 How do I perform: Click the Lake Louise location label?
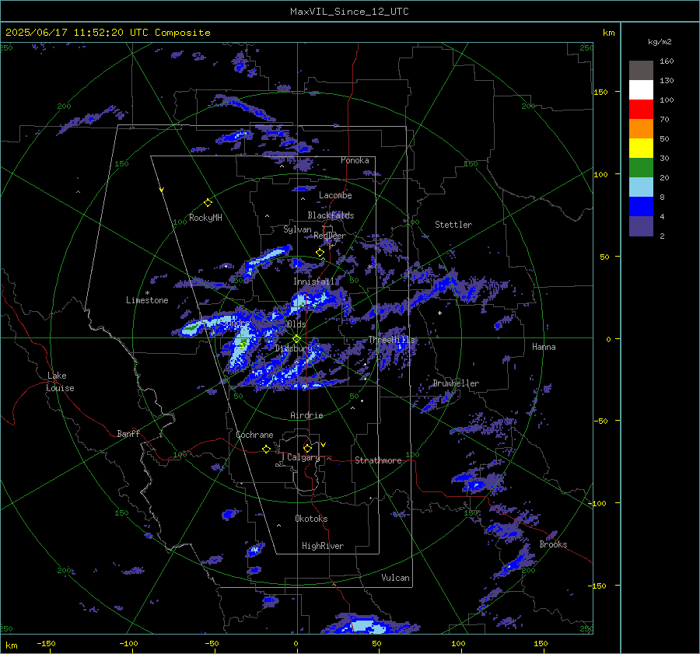coord(60,382)
